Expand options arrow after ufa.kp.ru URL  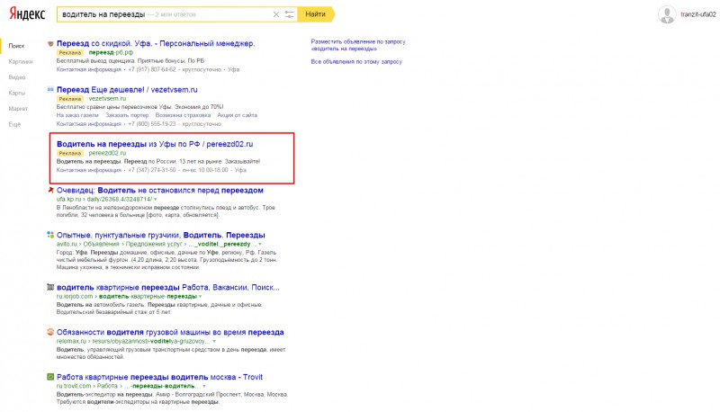click(x=155, y=200)
